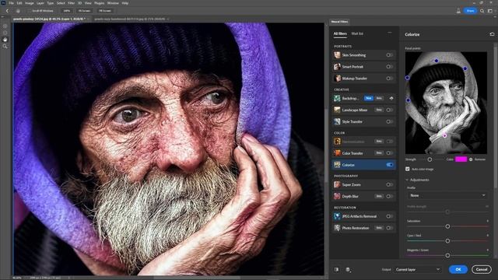Click the Cancel button
498x280 pixels.
tap(482, 269)
